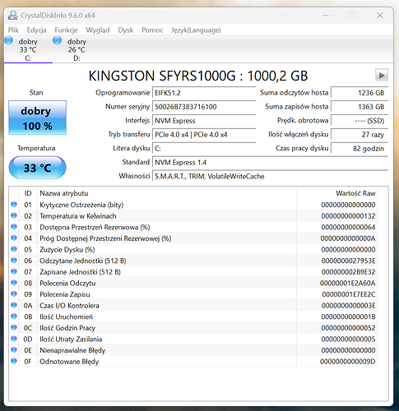Click the Tryb transferu PCIe 4.0 x4 field
This screenshot has width=399, height=411.
(204, 135)
